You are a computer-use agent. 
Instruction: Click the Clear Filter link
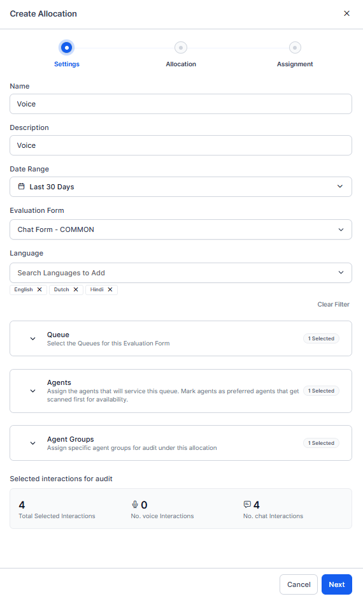tap(334, 305)
